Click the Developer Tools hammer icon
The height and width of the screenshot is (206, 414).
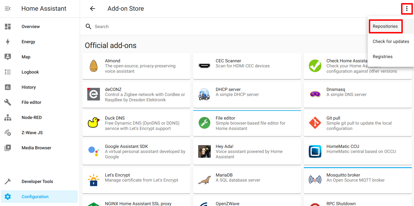point(8,182)
